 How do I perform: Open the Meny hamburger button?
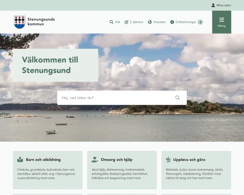pos(222,22)
